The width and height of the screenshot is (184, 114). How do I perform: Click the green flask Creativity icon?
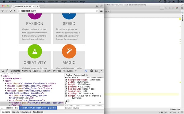[x=35, y=51]
